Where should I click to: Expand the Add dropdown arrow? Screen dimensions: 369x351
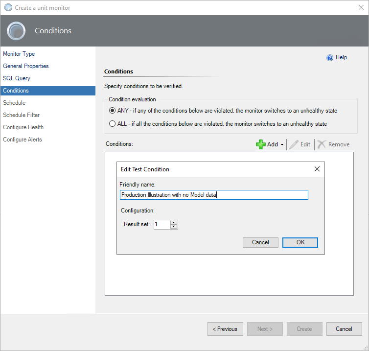282,144
